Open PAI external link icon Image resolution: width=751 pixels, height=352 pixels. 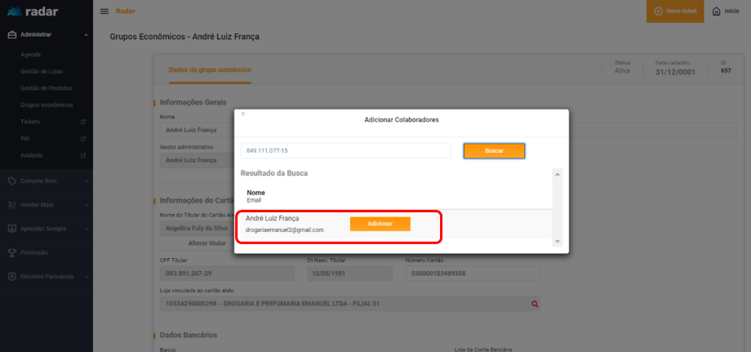click(82, 138)
